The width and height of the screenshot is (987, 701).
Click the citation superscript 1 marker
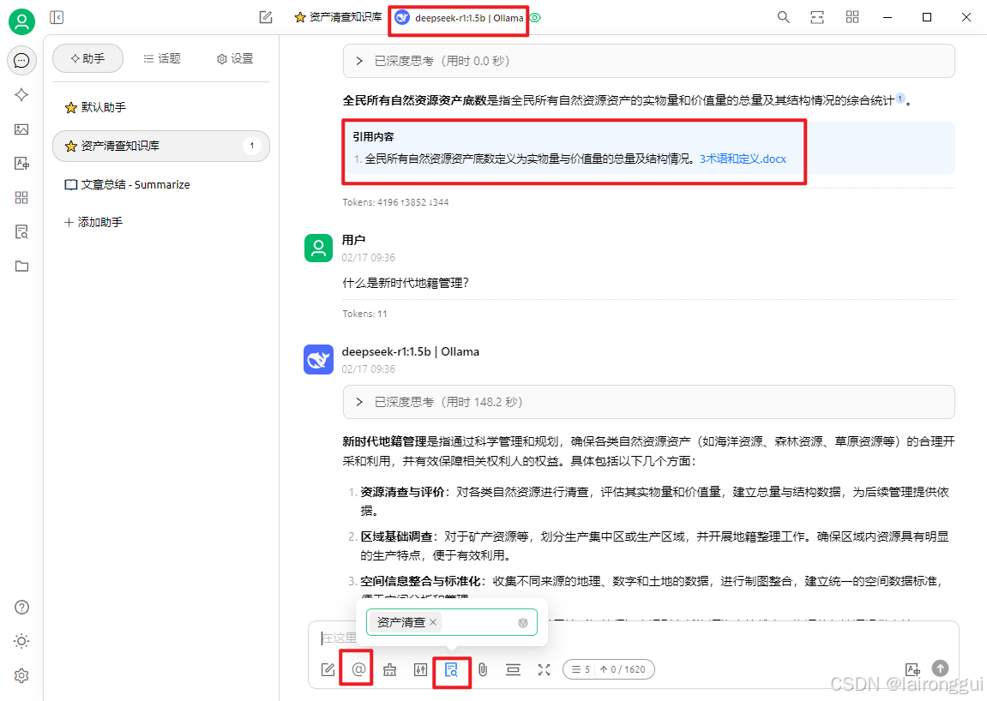coord(900,98)
